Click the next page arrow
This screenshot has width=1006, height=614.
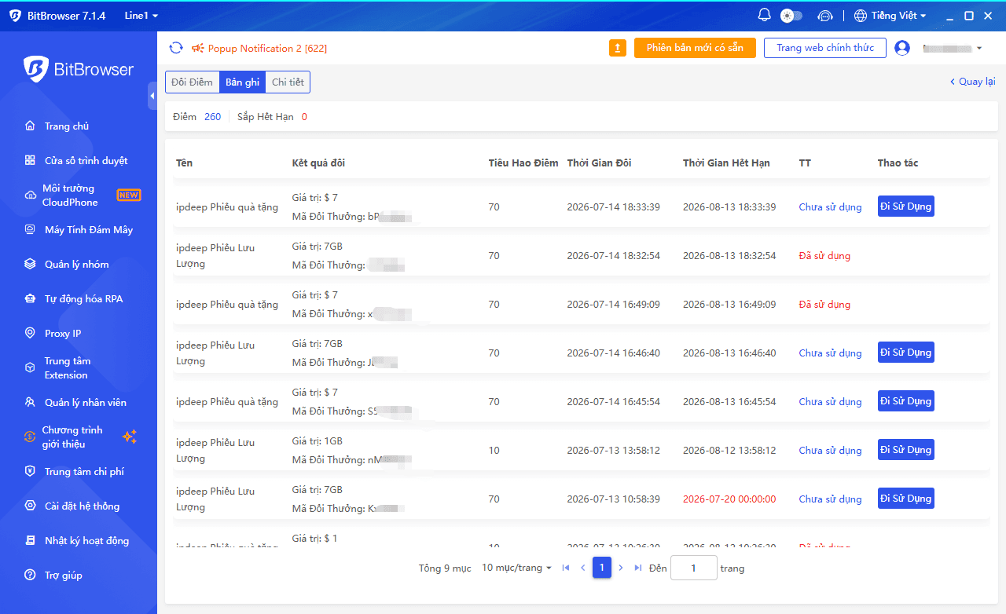[x=621, y=568]
